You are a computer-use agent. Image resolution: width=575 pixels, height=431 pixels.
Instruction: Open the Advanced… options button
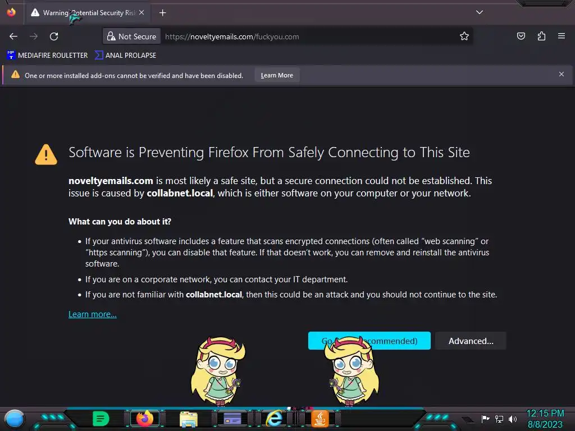click(x=471, y=341)
